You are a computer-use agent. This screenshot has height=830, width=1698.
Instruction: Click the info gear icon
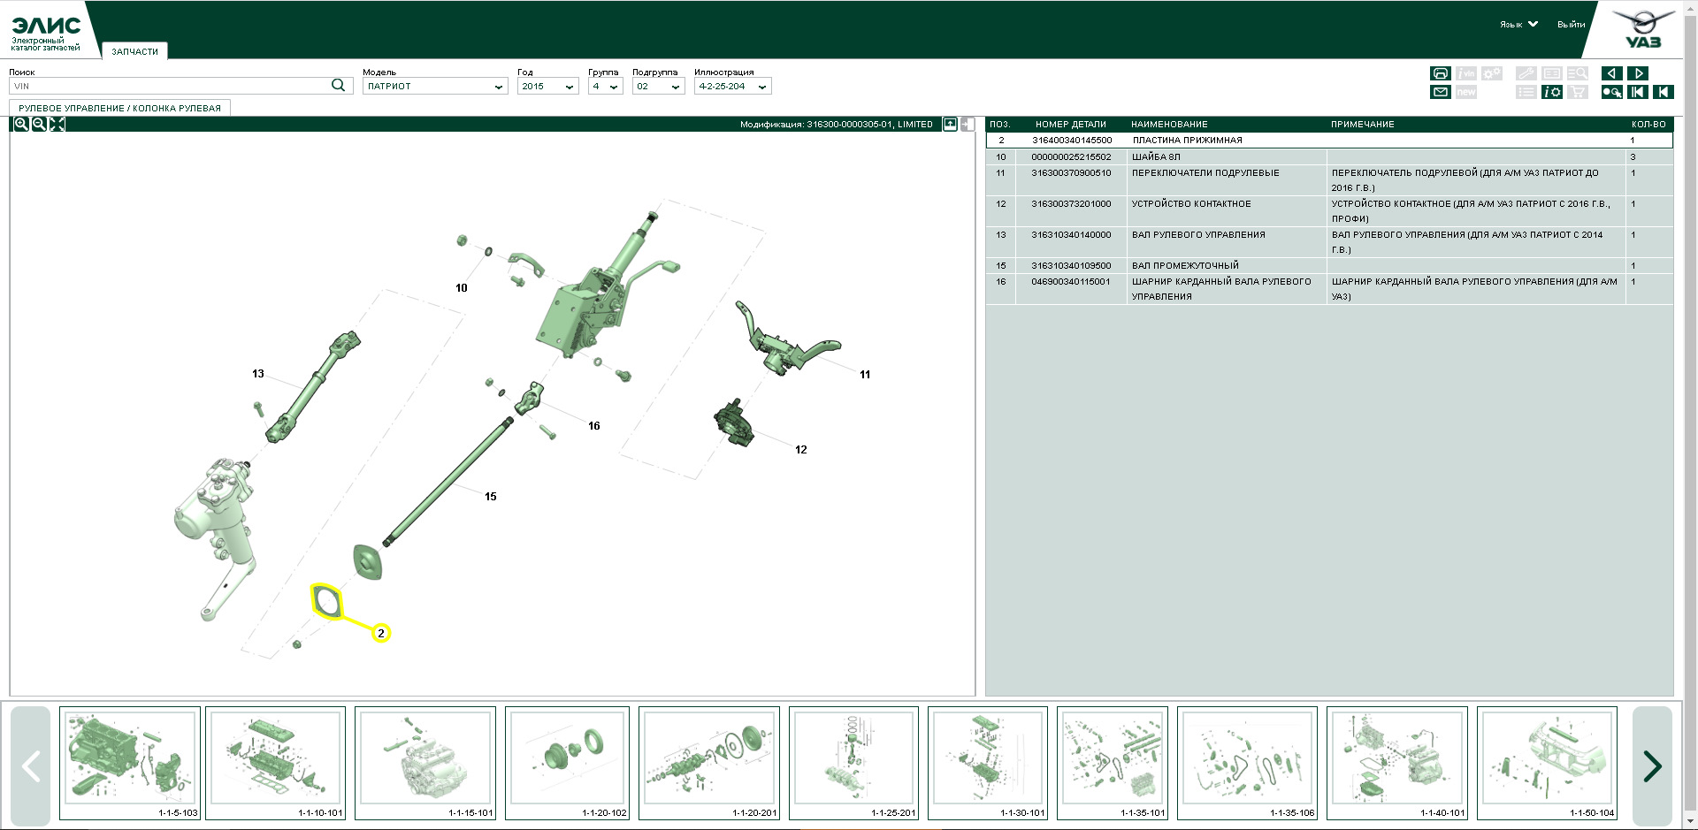coord(1552,92)
